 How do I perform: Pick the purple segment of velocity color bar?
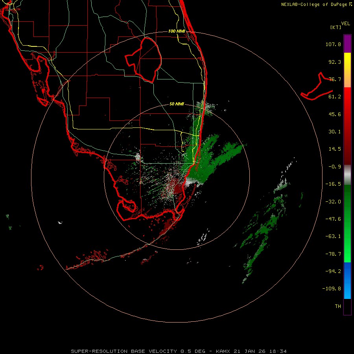tap(347, 44)
